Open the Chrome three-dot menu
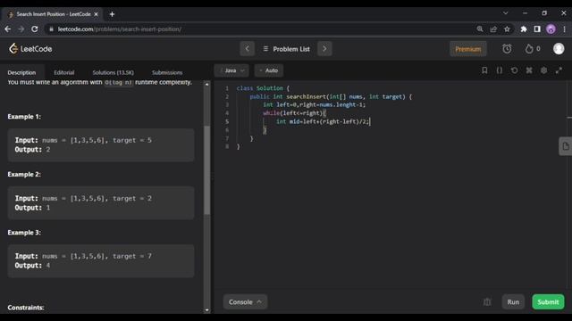Screen dimensions: 572x321 (x=564, y=29)
